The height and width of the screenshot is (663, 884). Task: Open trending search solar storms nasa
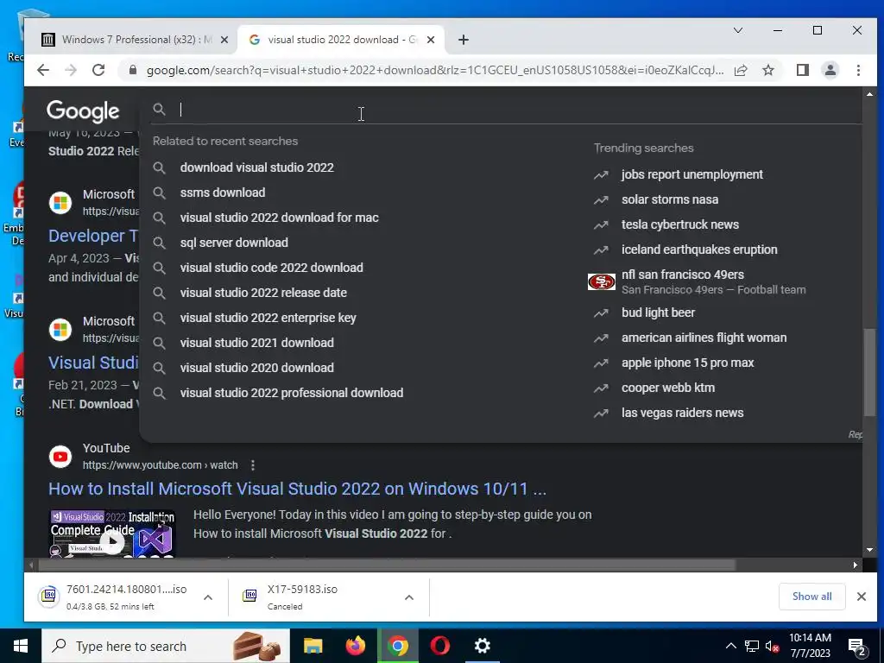coord(670,199)
